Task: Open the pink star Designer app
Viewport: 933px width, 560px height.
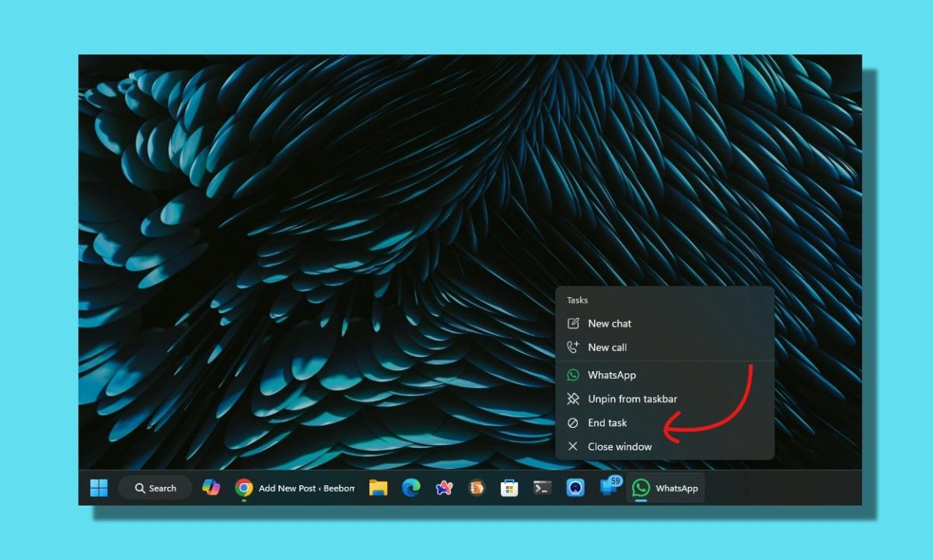Action: [443, 488]
